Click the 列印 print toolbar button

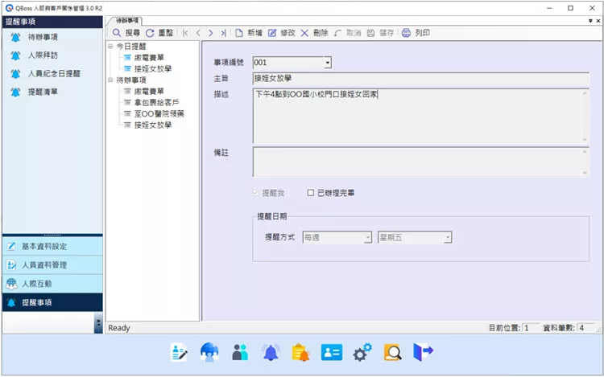pos(415,33)
